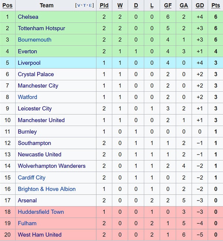
Task: Open the Crystal Palace link
Action: [x=36, y=74]
